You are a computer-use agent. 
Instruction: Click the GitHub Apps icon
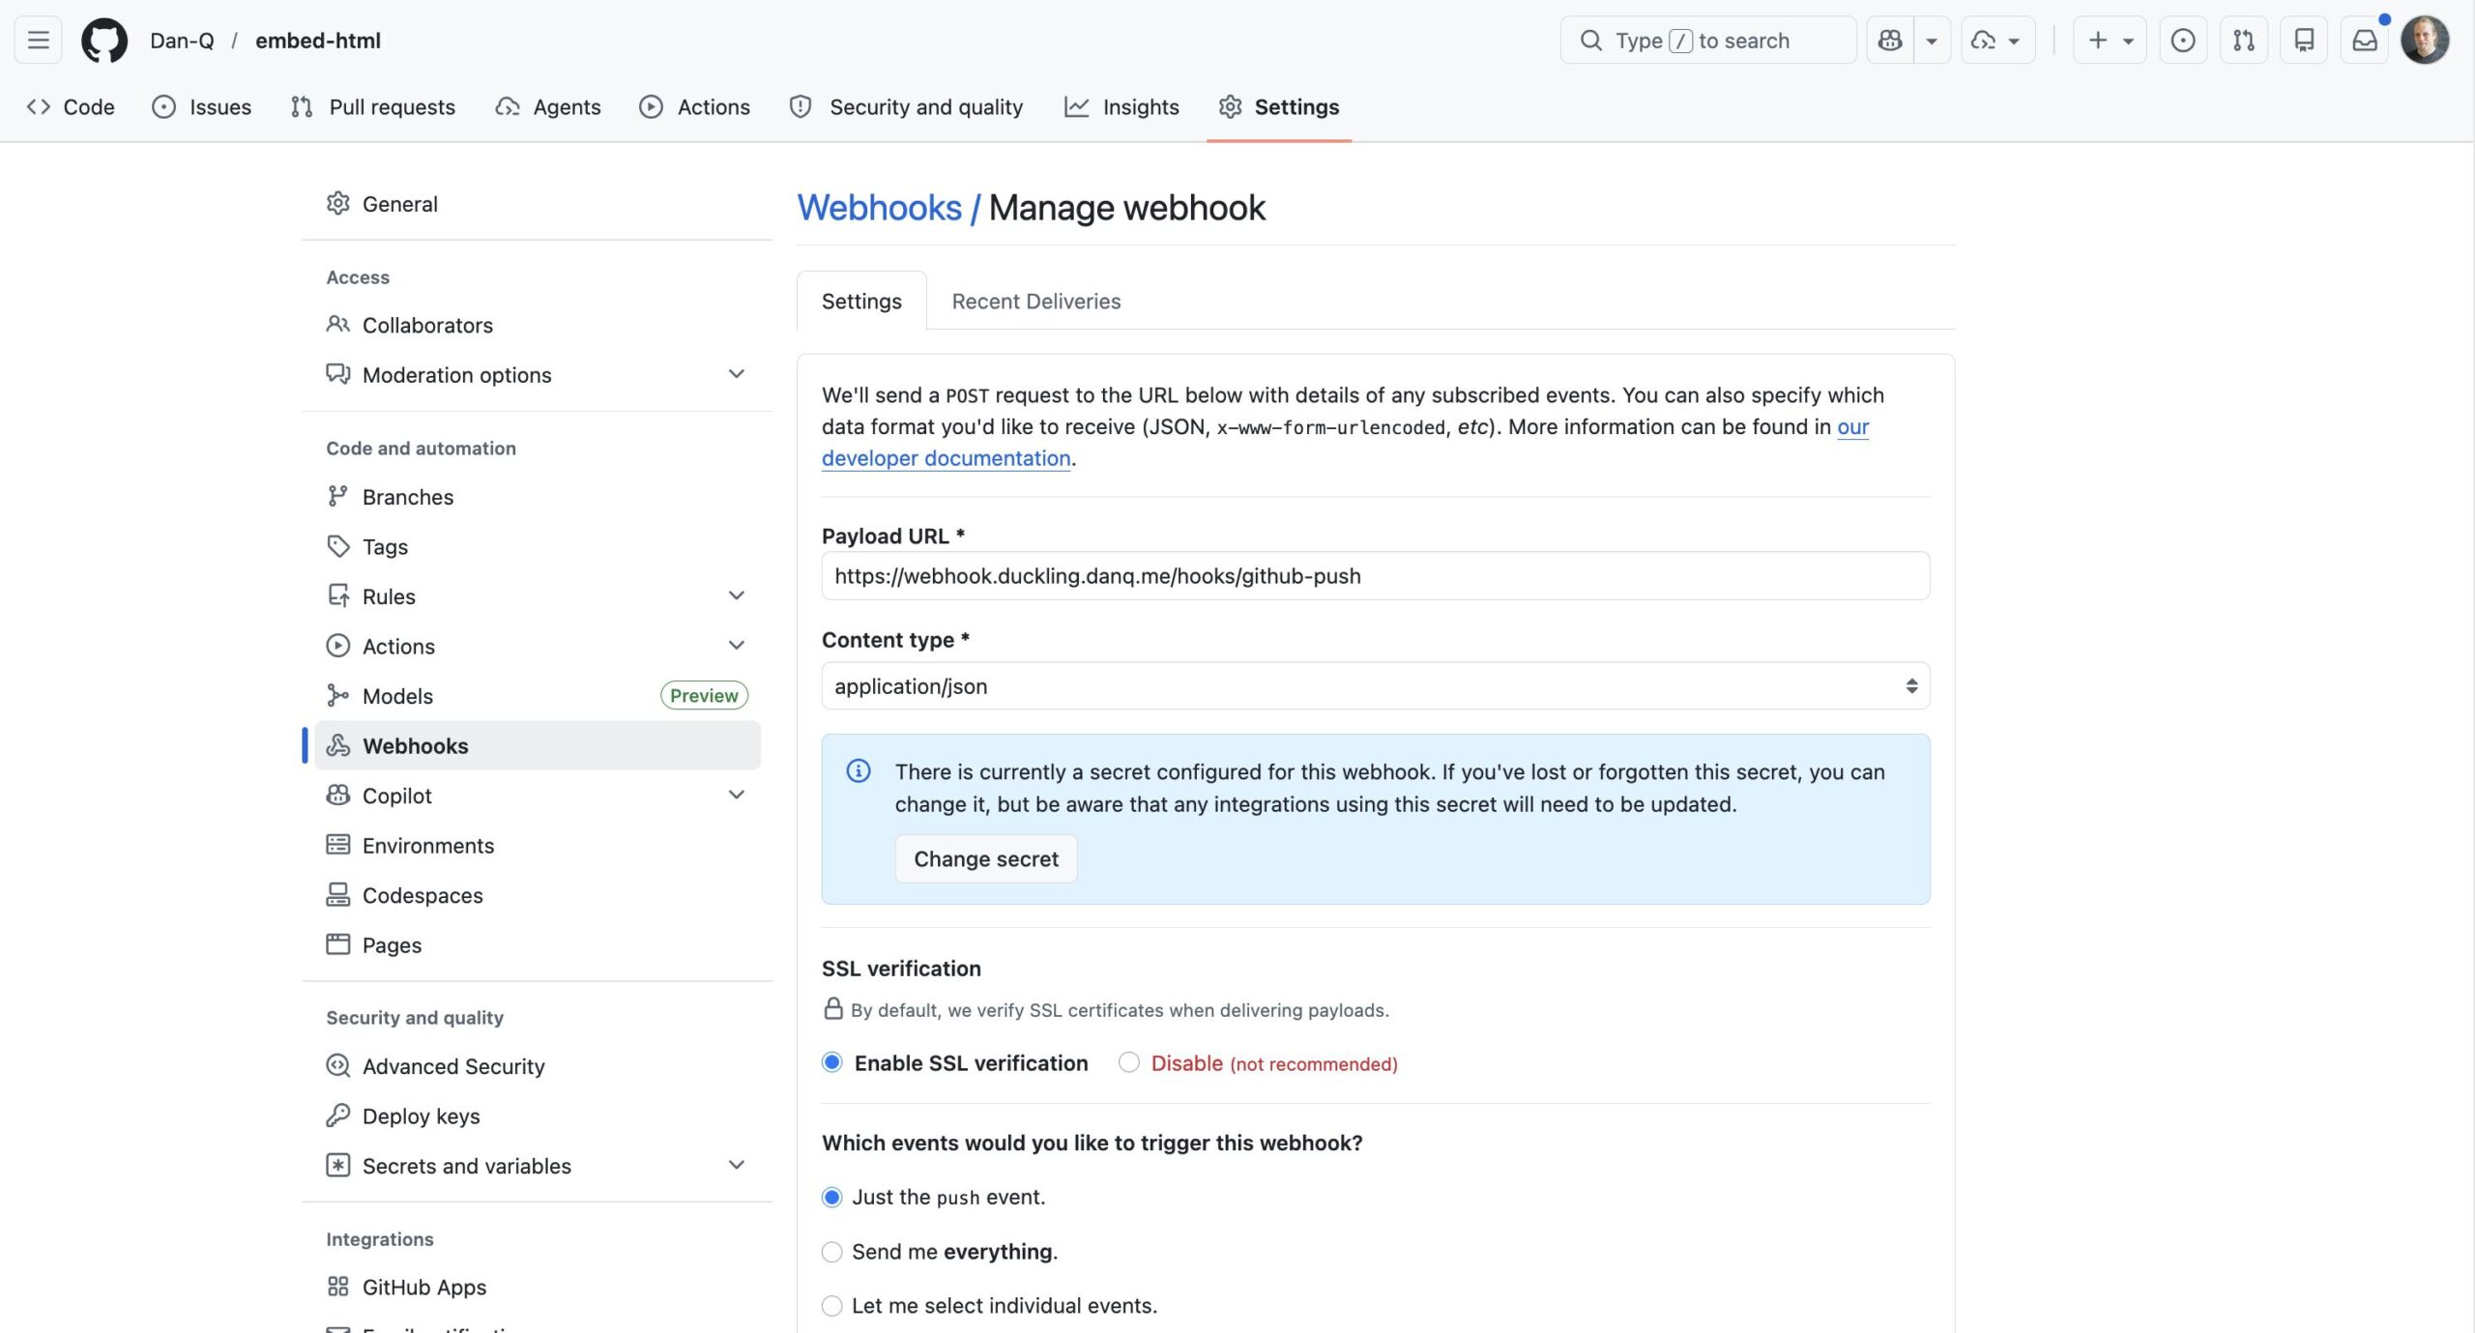pyautogui.click(x=337, y=1287)
